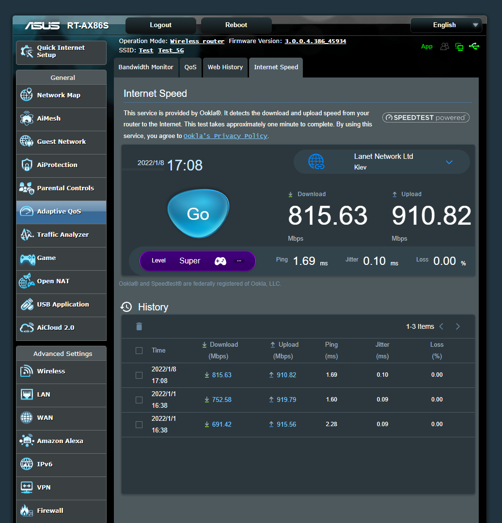Viewport: 502px width, 523px height.
Task: Open the QoS tab
Action: coord(190,67)
